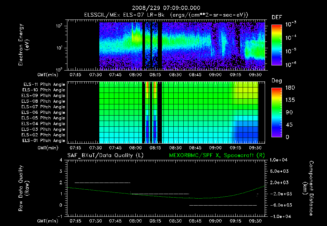Click the Raw Data Quality axis label
This screenshot has height=226, width=327.
[x=24, y=188]
